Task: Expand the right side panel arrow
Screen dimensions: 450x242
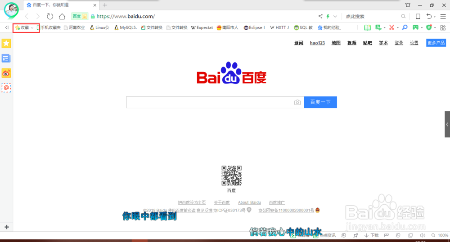Action: [x=447, y=124]
